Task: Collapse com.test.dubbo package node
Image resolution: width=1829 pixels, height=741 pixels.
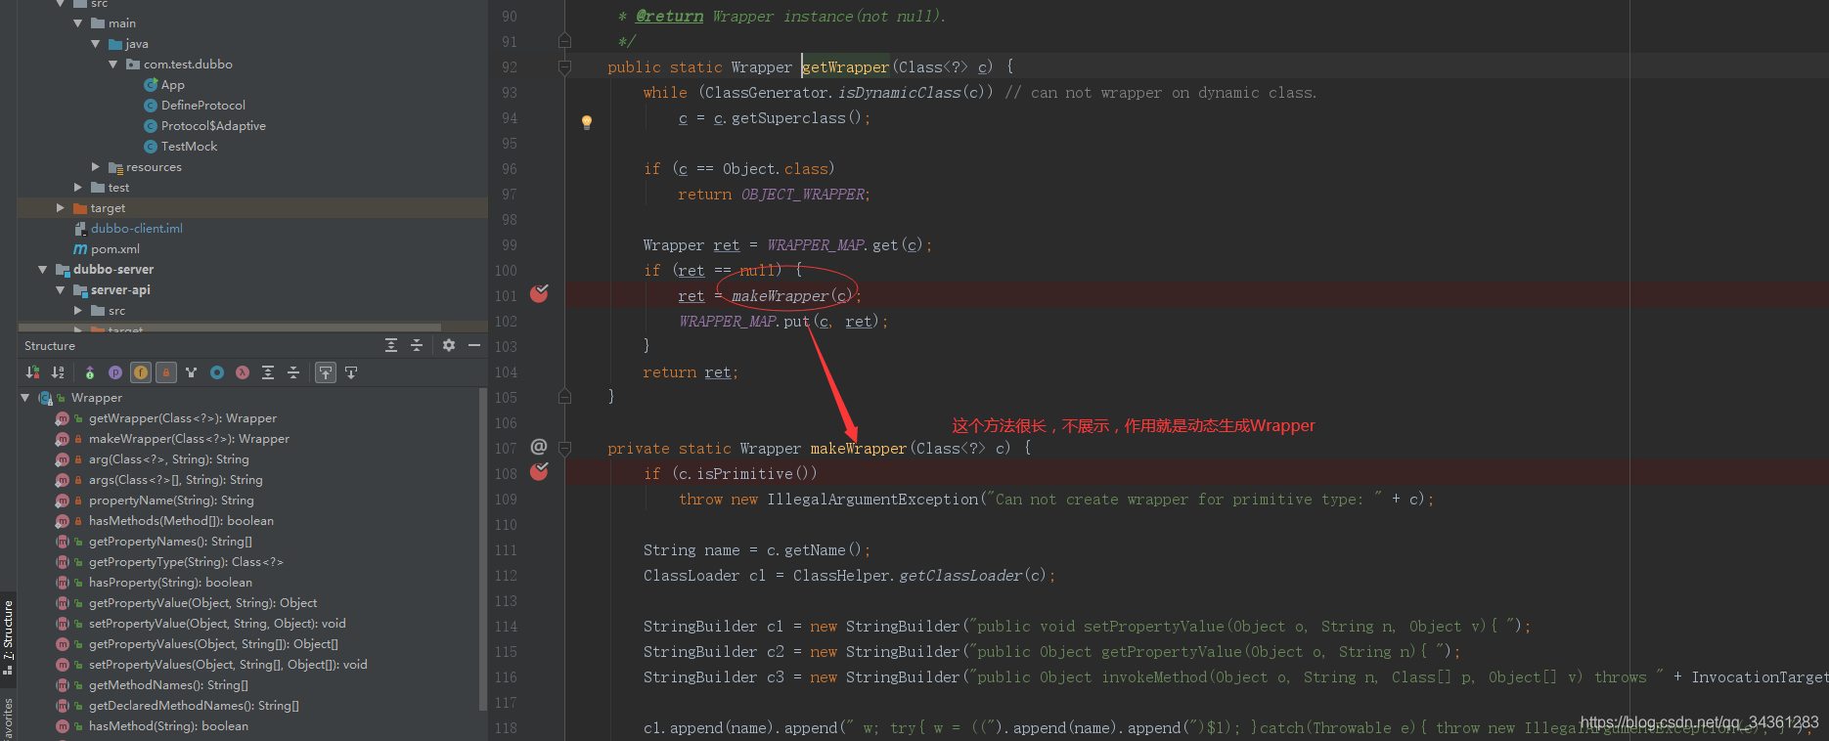Action: coord(113,64)
